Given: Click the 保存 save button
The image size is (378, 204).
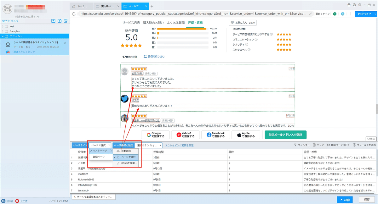Looking at the screenshot, I should coord(367,200).
